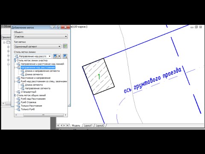Open the Тип метки dropdown showing Одиночный сегмент

click(x=38, y=47)
